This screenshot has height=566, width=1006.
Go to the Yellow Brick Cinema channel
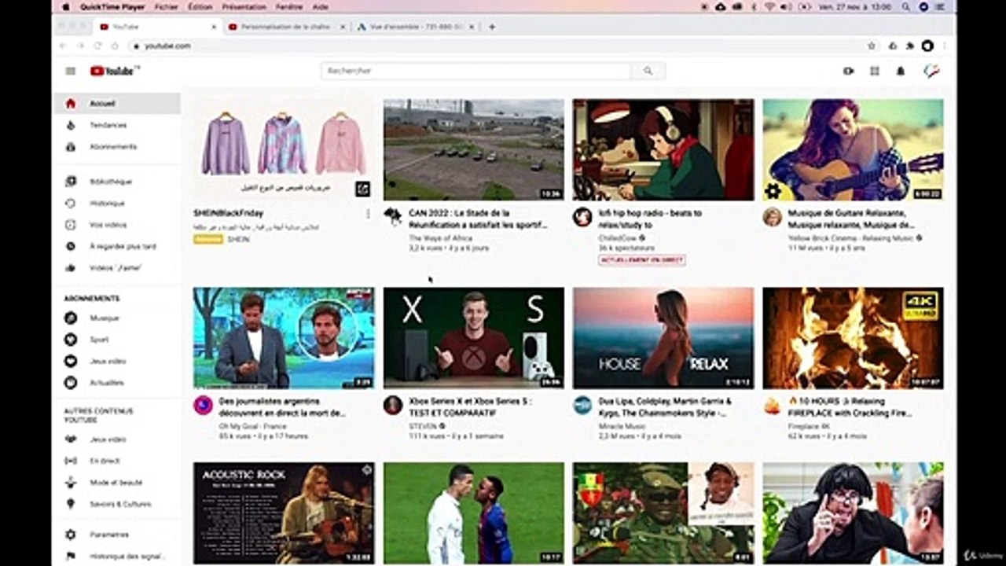853,238
